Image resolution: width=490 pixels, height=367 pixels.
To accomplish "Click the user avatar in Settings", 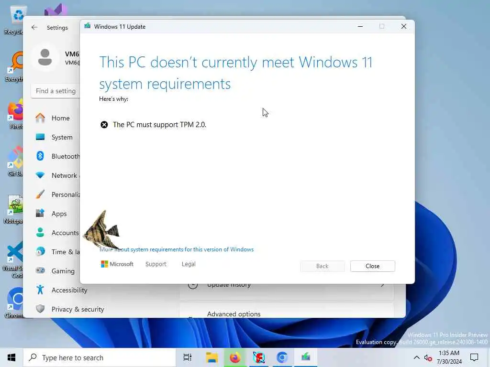I will point(45,57).
